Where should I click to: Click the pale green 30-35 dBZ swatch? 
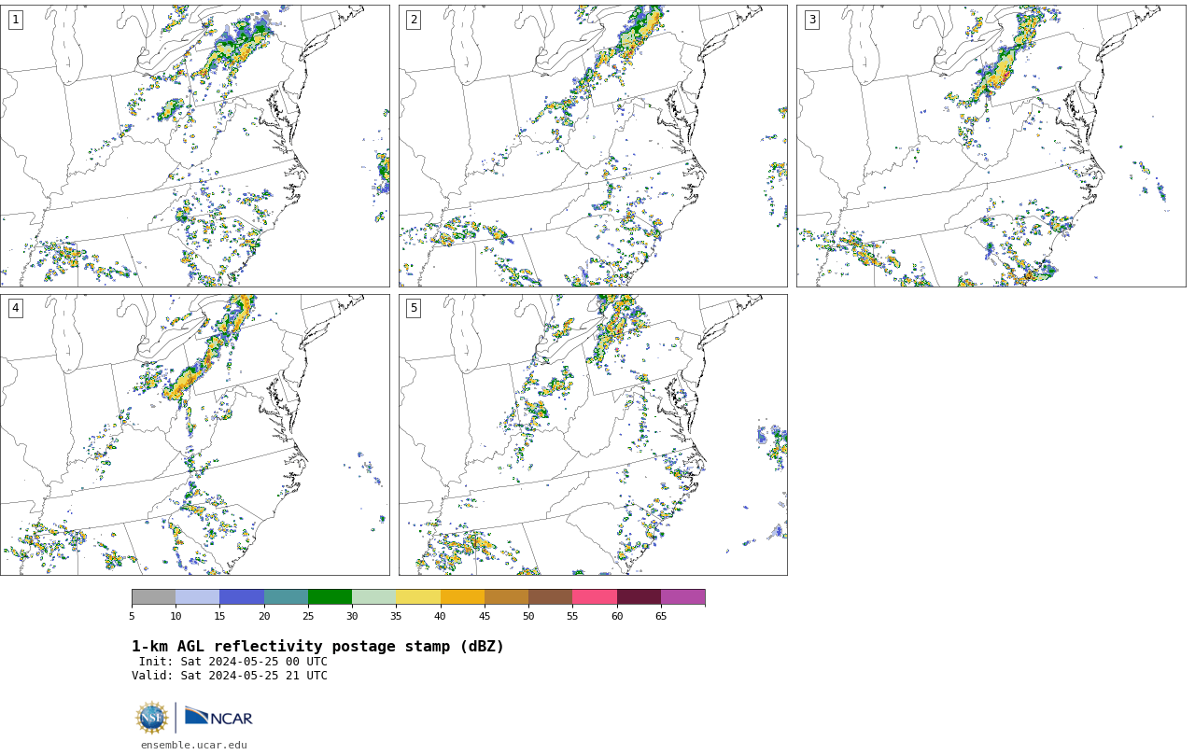coord(373,597)
